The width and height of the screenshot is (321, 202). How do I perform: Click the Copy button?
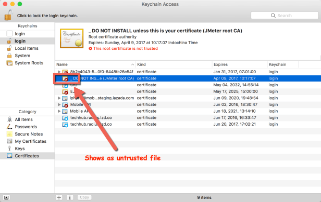pos(84,197)
